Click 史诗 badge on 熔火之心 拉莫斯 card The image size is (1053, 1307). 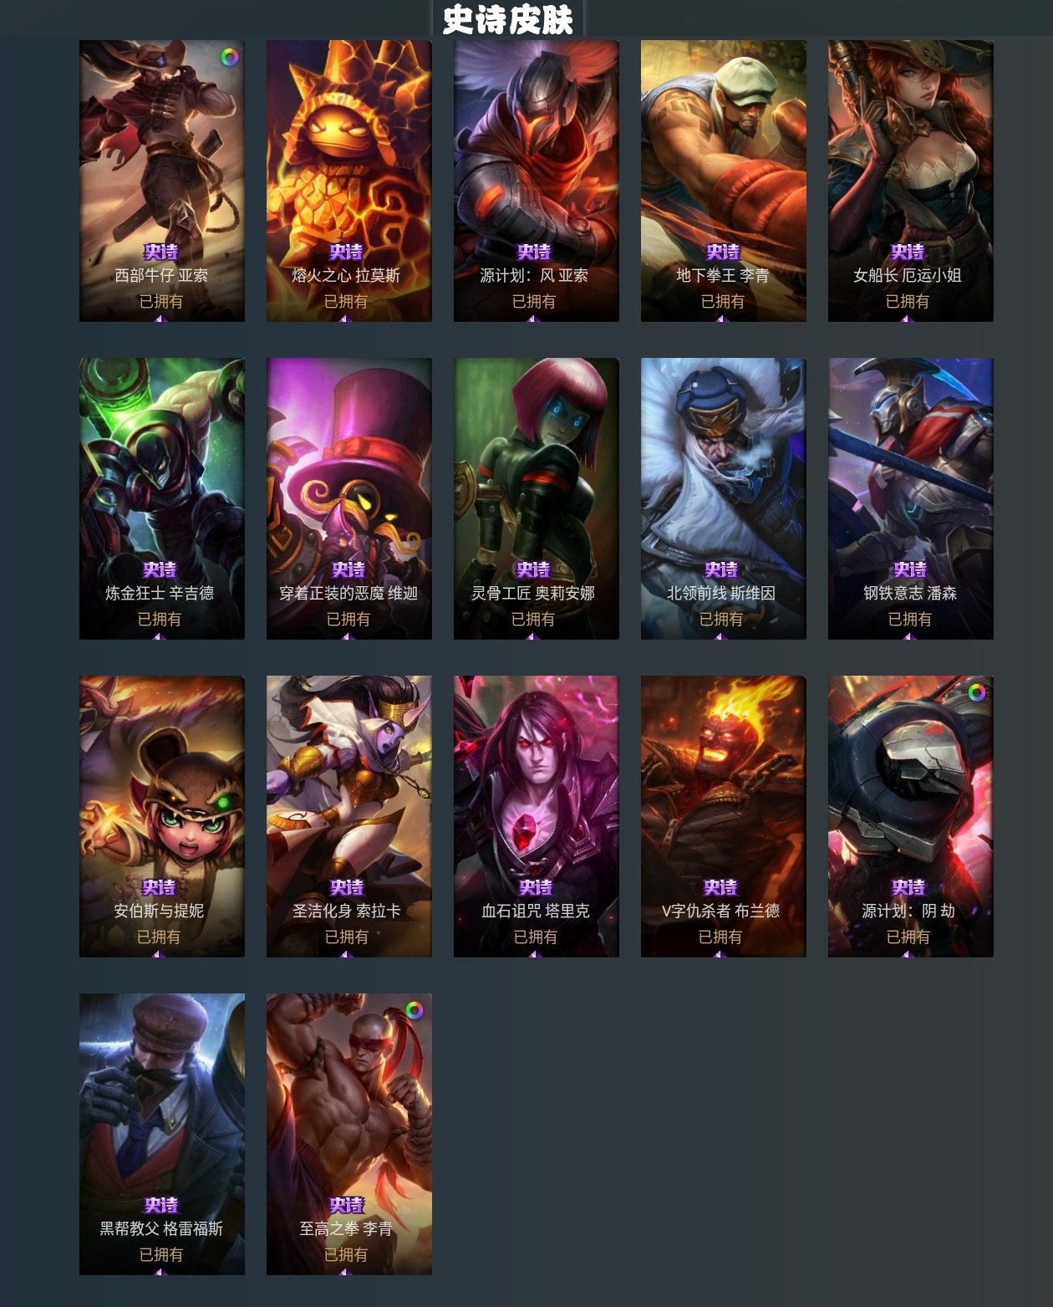click(346, 252)
